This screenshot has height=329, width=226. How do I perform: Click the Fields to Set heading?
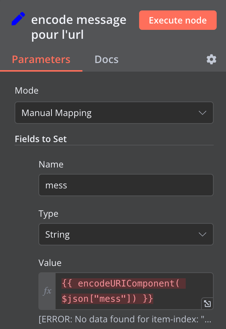click(x=41, y=139)
